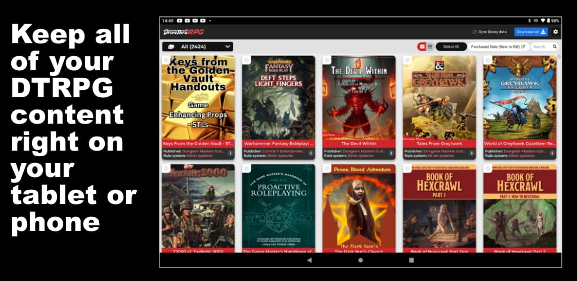The image size is (577, 281).
Task: Click the 14:49 clock in status bar
Action: (168, 21)
